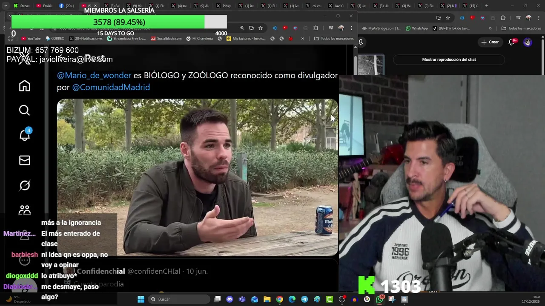Open the extensions puzzle icon (right window)
The height and width of the screenshot is (306, 545).
[x=503, y=18]
